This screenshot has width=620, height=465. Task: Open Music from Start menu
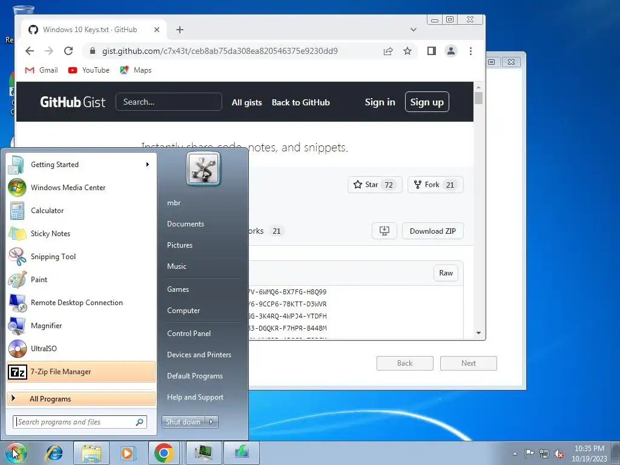[177, 266]
